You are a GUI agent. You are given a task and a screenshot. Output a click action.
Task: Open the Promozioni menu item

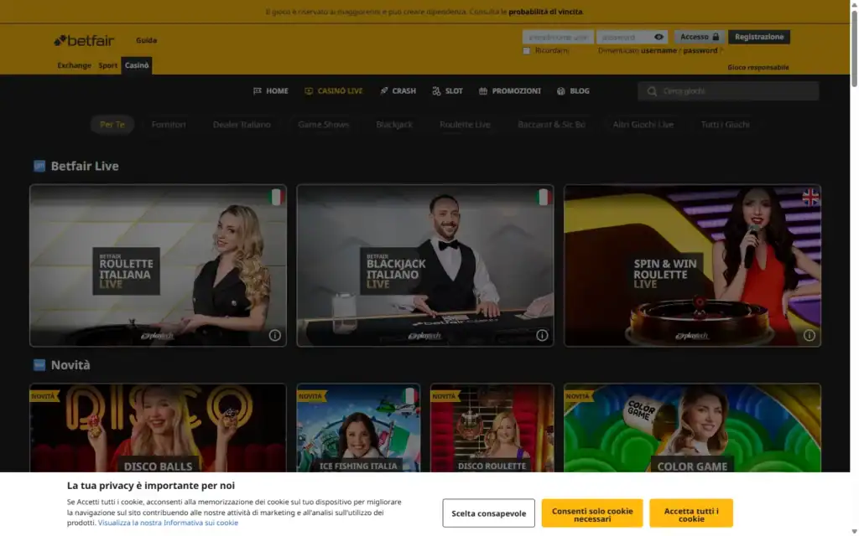click(509, 90)
